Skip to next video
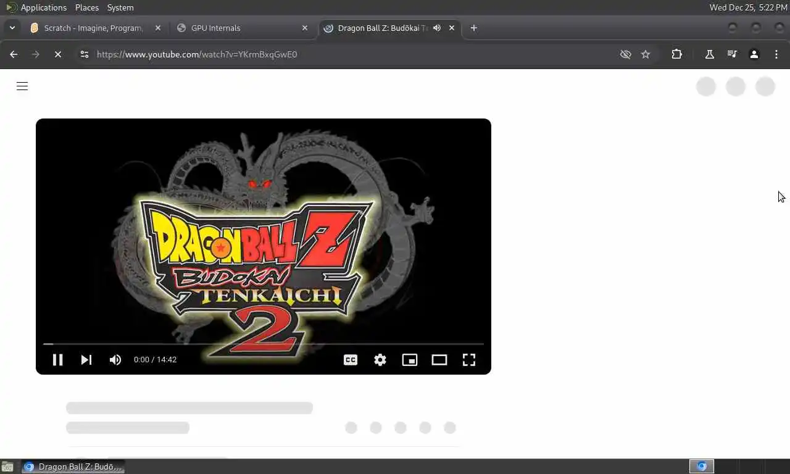Image resolution: width=790 pixels, height=474 pixels. (x=86, y=360)
